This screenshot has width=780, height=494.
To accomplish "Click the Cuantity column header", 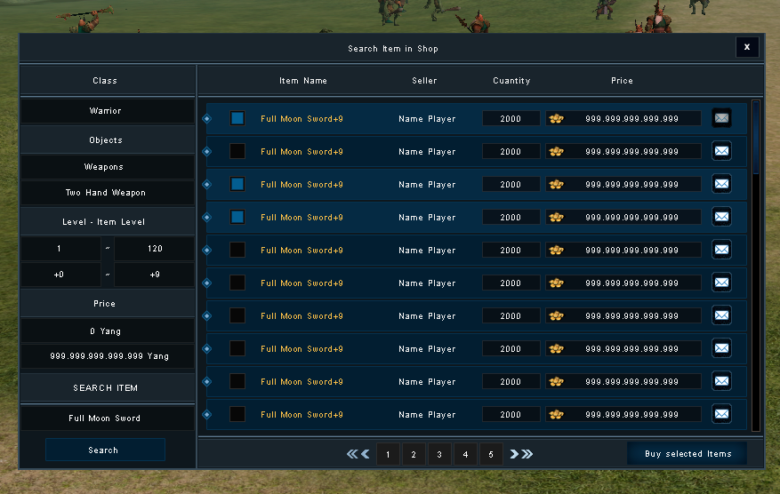I will (x=511, y=81).
